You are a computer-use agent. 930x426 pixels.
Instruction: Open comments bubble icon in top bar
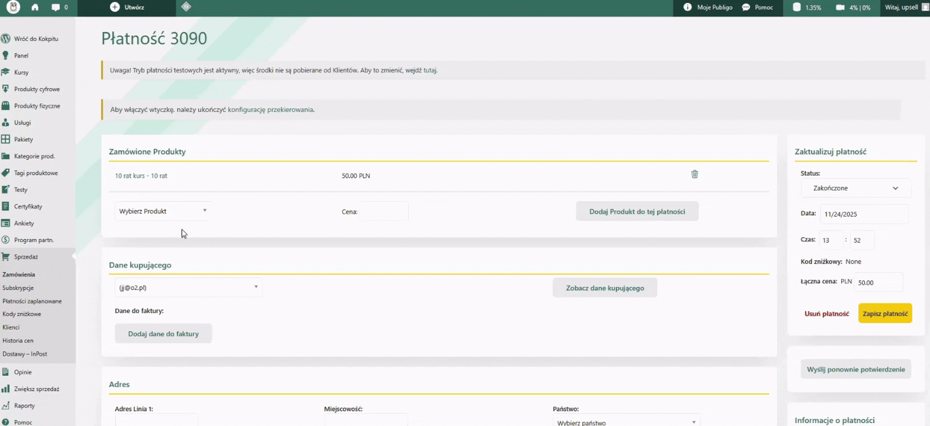click(56, 7)
